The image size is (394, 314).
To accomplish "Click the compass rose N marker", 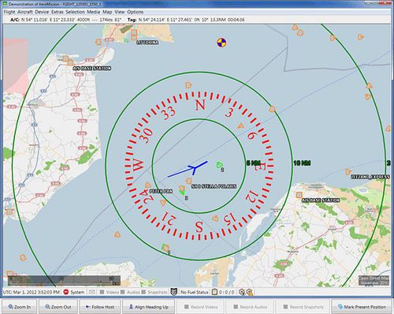I will point(200,105).
